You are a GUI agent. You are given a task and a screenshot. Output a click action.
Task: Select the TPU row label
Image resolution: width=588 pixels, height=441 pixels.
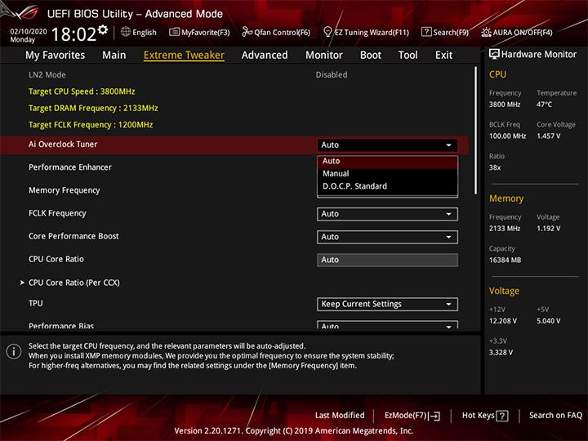point(36,303)
